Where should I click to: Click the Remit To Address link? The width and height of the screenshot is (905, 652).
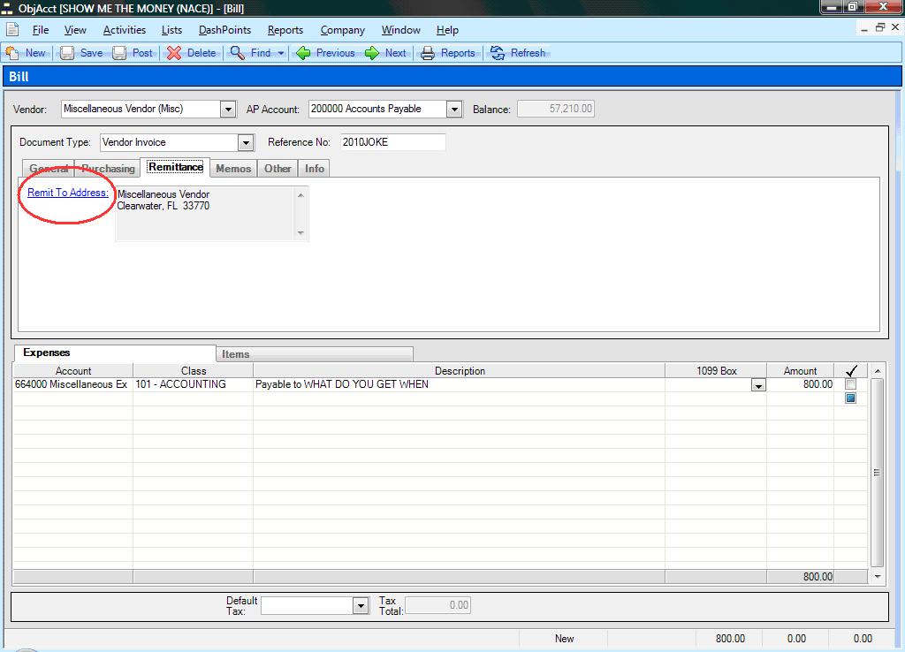click(x=68, y=193)
